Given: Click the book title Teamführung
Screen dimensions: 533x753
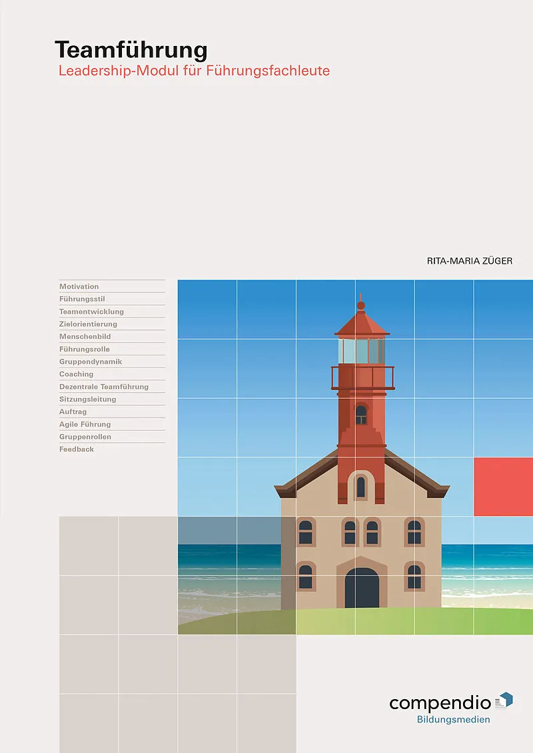Looking at the screenshot, I should click(x=131, y=50).
